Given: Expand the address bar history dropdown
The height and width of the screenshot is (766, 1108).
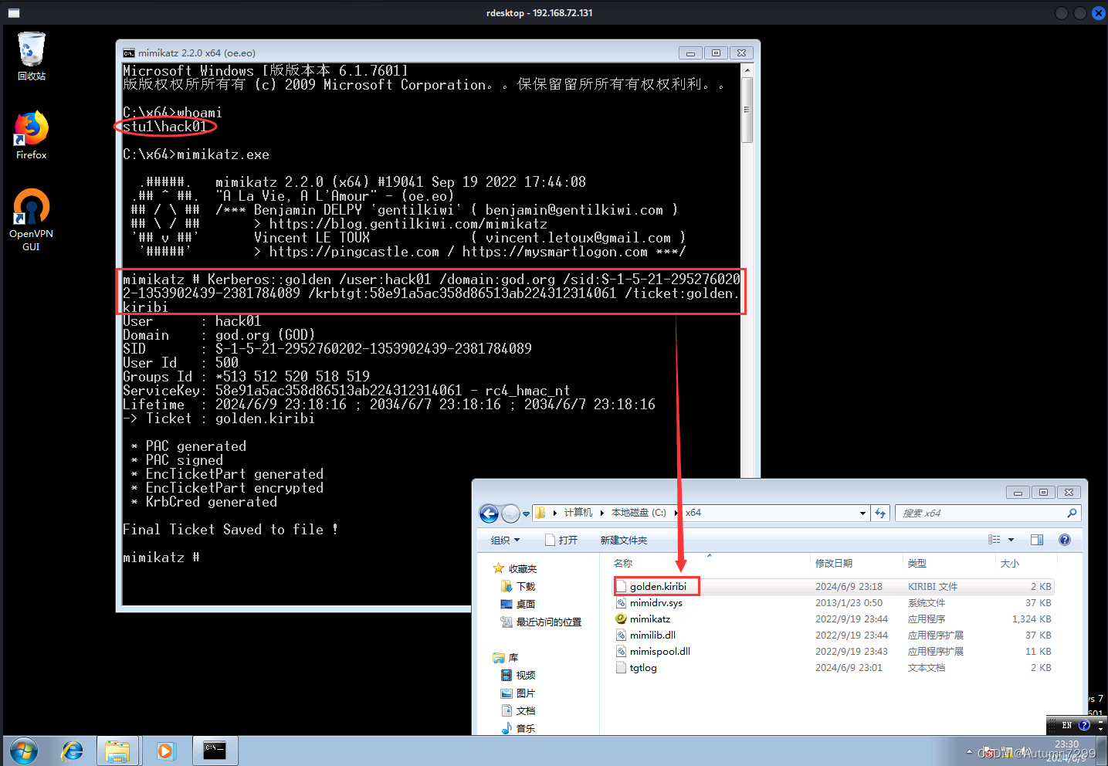Looking at the screenshot, I should pyautogui.click(x=862, y=513).
